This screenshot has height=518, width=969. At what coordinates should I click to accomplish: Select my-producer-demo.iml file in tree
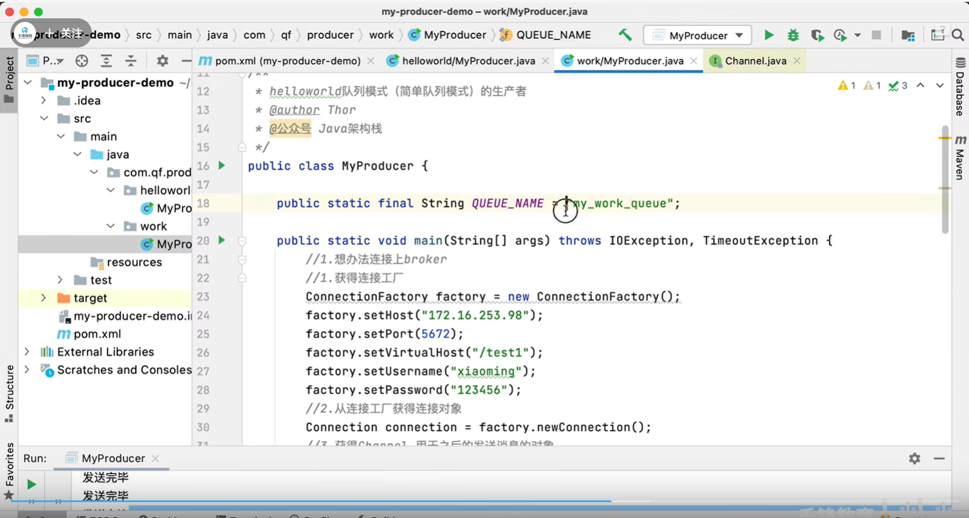pos(125,316)
